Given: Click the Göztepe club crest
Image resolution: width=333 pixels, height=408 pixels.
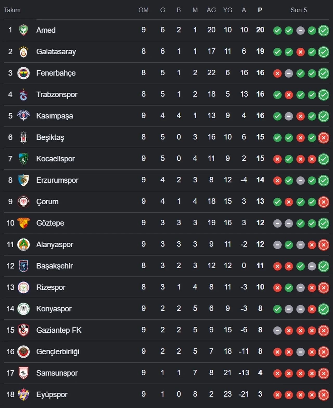Looking at the screenshot, I should coord(23,223).
